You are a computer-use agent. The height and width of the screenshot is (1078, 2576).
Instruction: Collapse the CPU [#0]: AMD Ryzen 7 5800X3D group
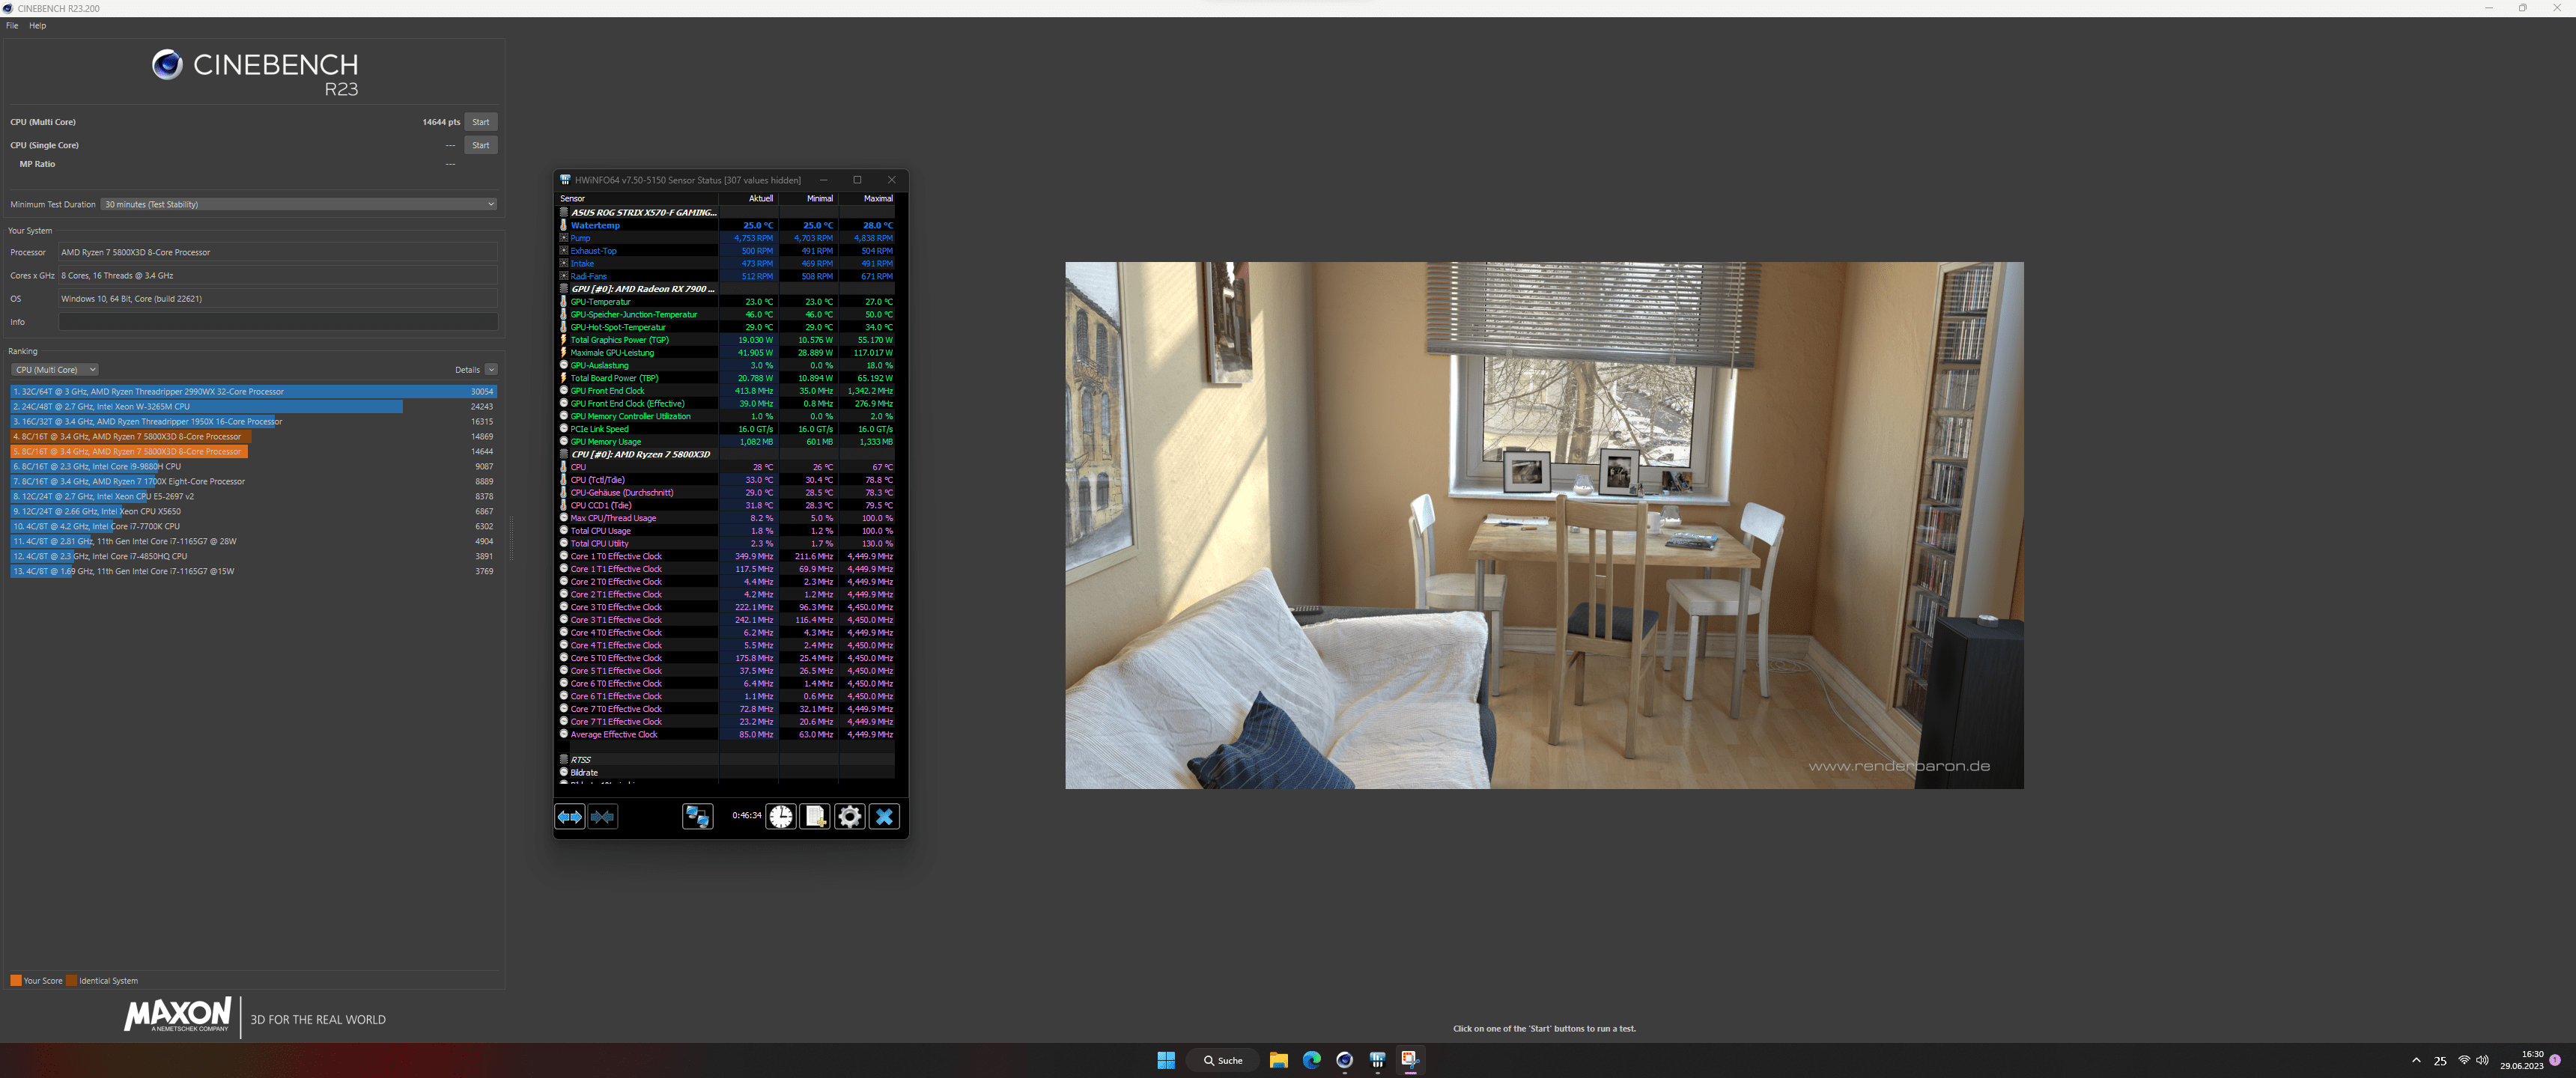(641, 454)
